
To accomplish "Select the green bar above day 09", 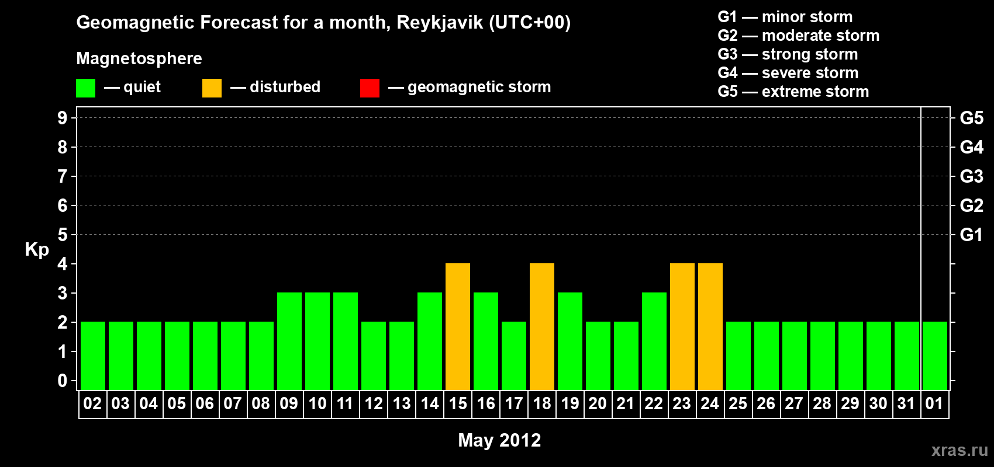I will tap(289, 341).
